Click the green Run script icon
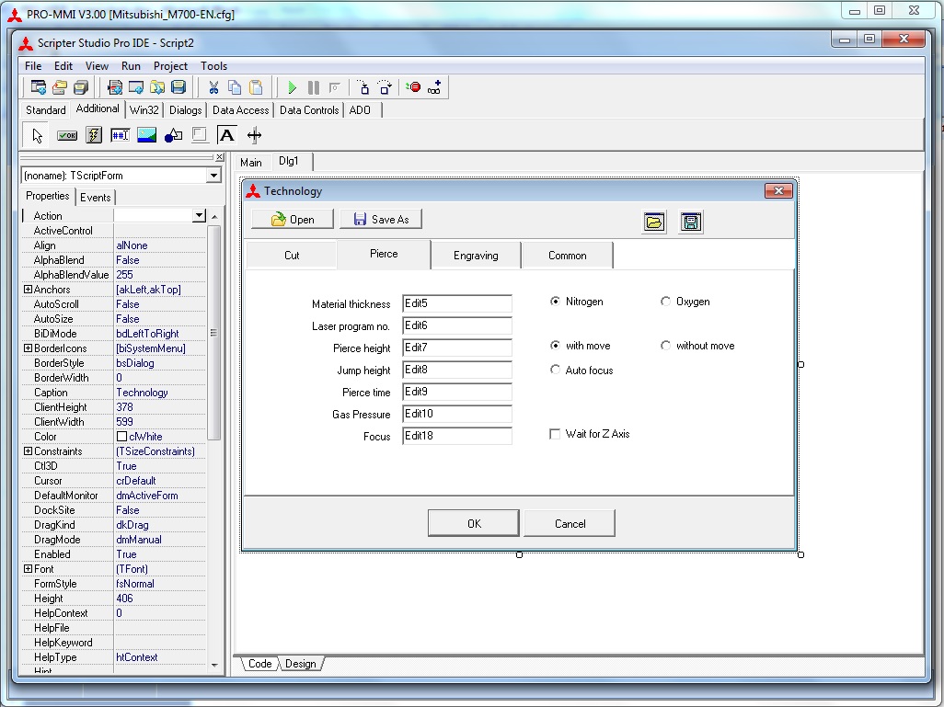The height and width of the screenshot is (707, 944). (292, 87)
